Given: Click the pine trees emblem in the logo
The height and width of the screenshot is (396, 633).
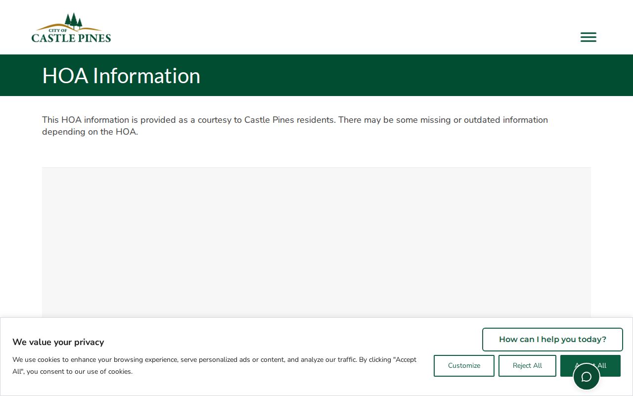Looking at the screenshot, I should 73,20.
